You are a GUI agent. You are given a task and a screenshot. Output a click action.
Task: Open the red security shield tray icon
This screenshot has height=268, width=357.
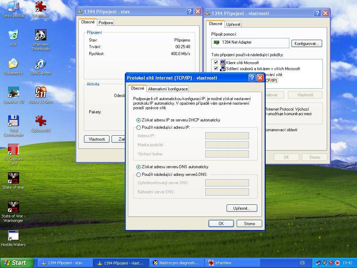tap(331, 263)
